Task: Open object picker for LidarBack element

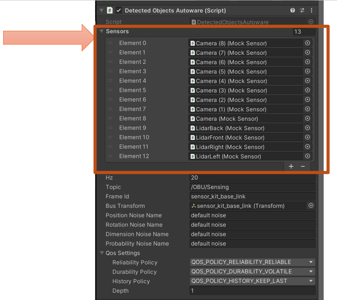Action: pos(308,128)
